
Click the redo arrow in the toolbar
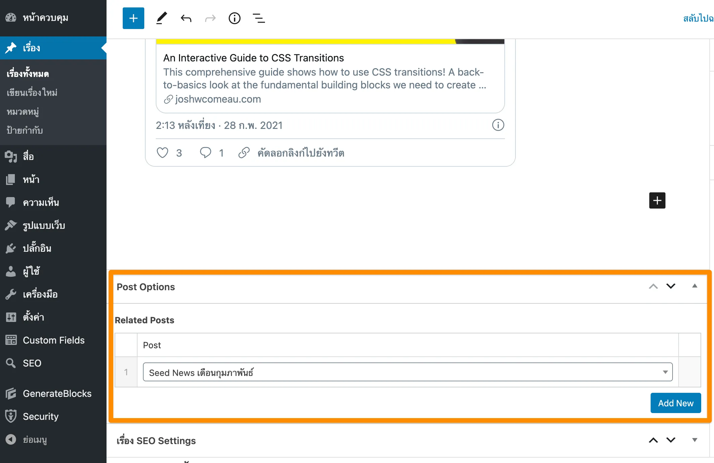coord(210,18)
